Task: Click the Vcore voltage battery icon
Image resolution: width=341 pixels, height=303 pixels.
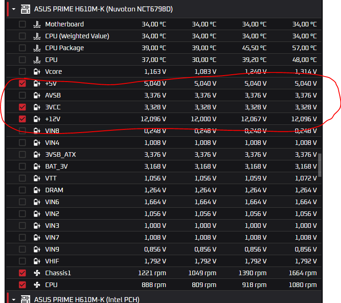Action: coord(37,72)
